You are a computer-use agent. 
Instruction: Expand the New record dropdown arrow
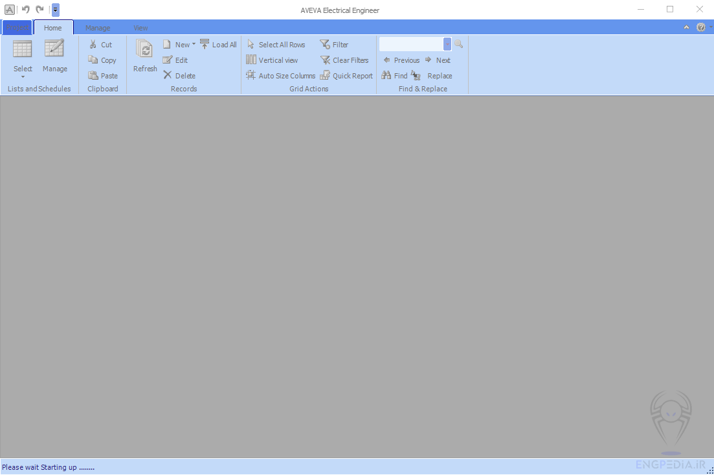point(194,44)
